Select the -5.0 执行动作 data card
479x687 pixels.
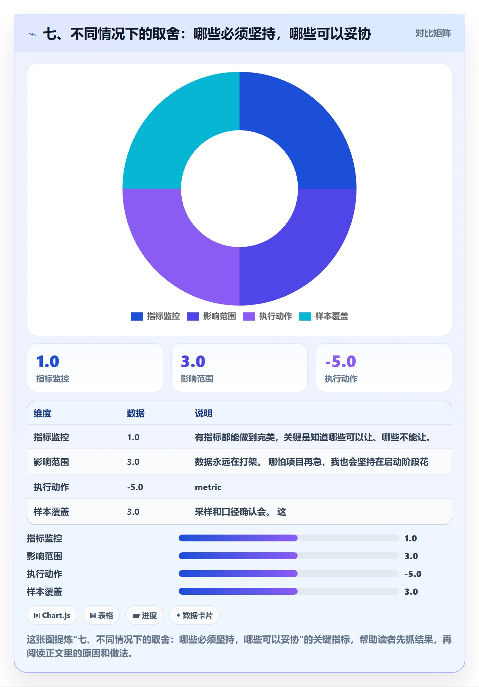click(x=383, y=368)
